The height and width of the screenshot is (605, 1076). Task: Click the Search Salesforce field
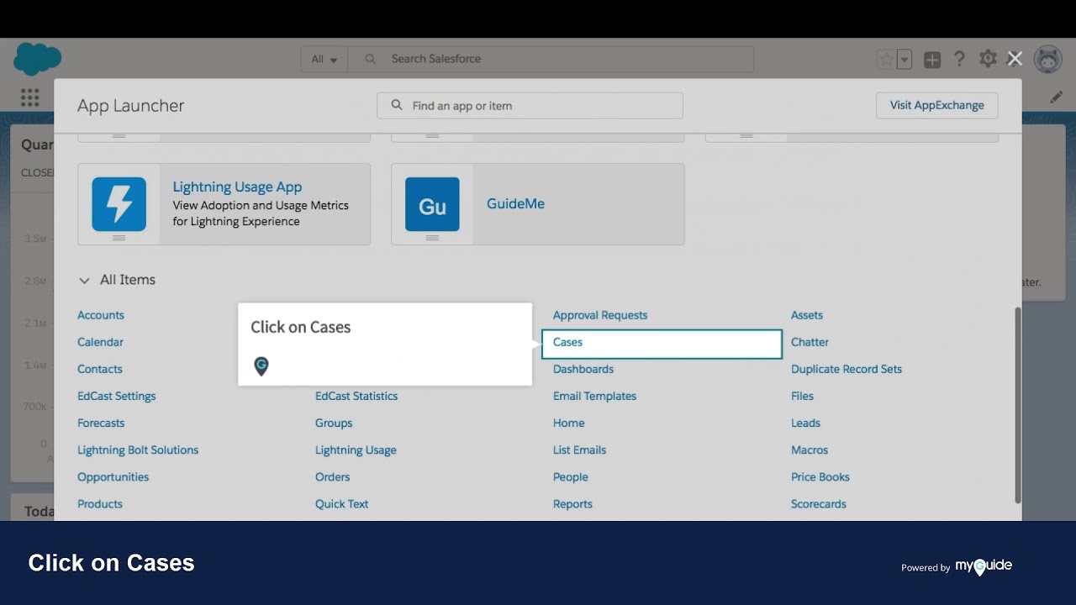tap(551, 59)
